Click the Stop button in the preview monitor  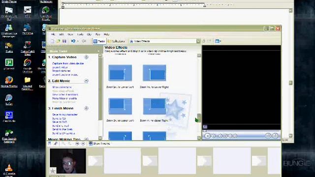pos(214,136)
